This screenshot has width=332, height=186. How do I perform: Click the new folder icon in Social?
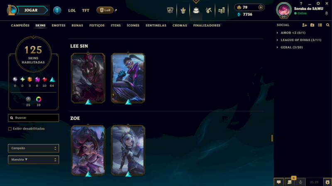pyautogui.click(x=312, y=25)
